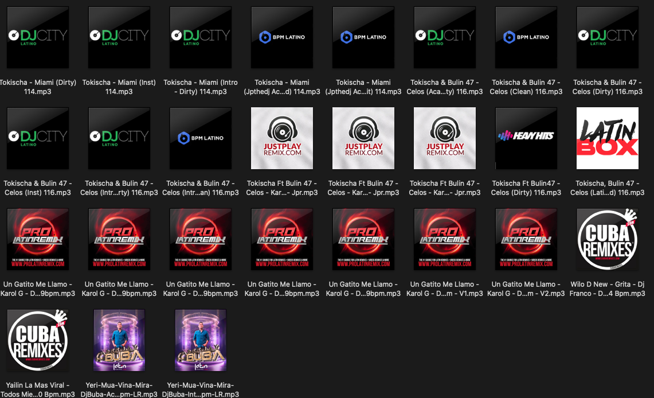Click the Tokischa Miami (Inst) DJ City icon

click(119, 37)
